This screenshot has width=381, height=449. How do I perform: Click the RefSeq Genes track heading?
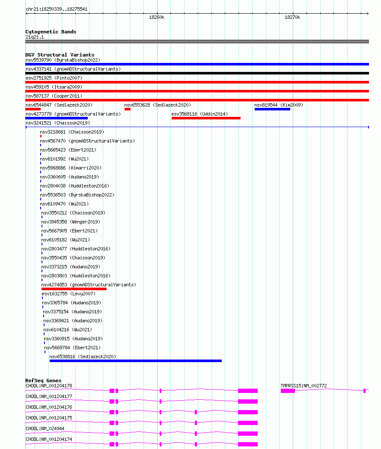(43, 381)
